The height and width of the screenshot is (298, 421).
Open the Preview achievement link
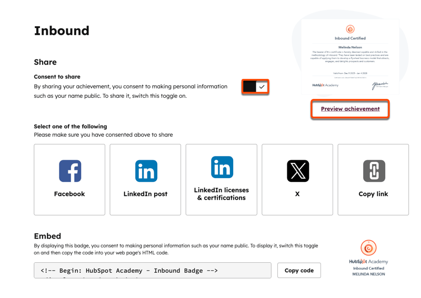(x=350, y=109)
